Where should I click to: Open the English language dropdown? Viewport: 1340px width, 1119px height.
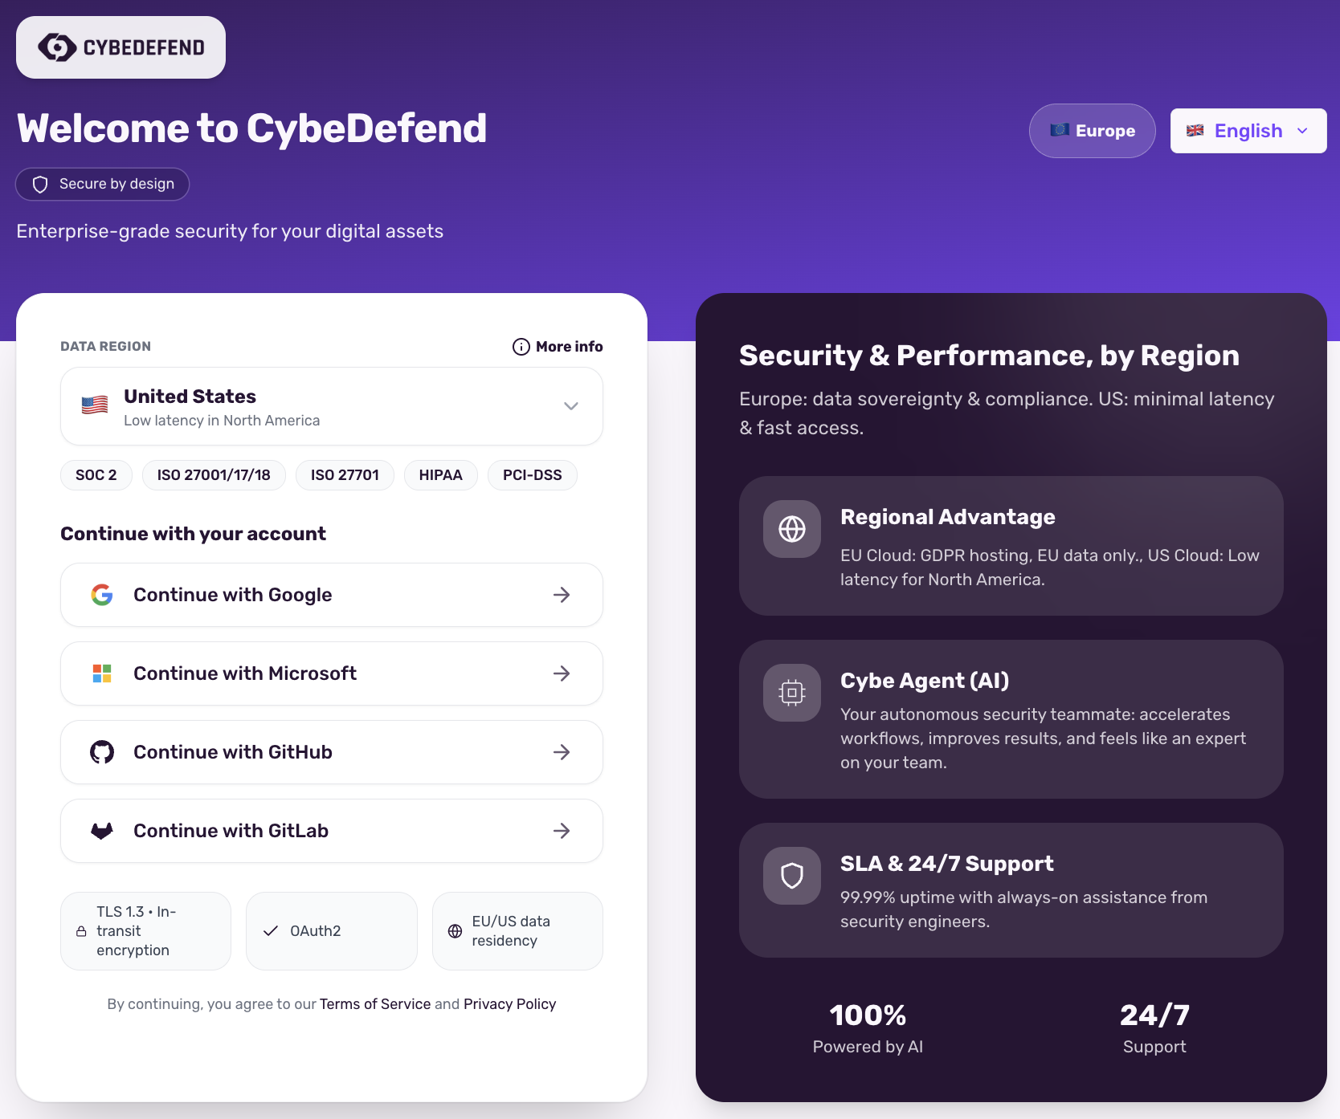(x=1248, y=131)
